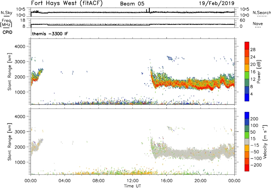271x188 pixels.
Task: Click the "Power [dB]" color bar label
Action: (x=258, y=72)
